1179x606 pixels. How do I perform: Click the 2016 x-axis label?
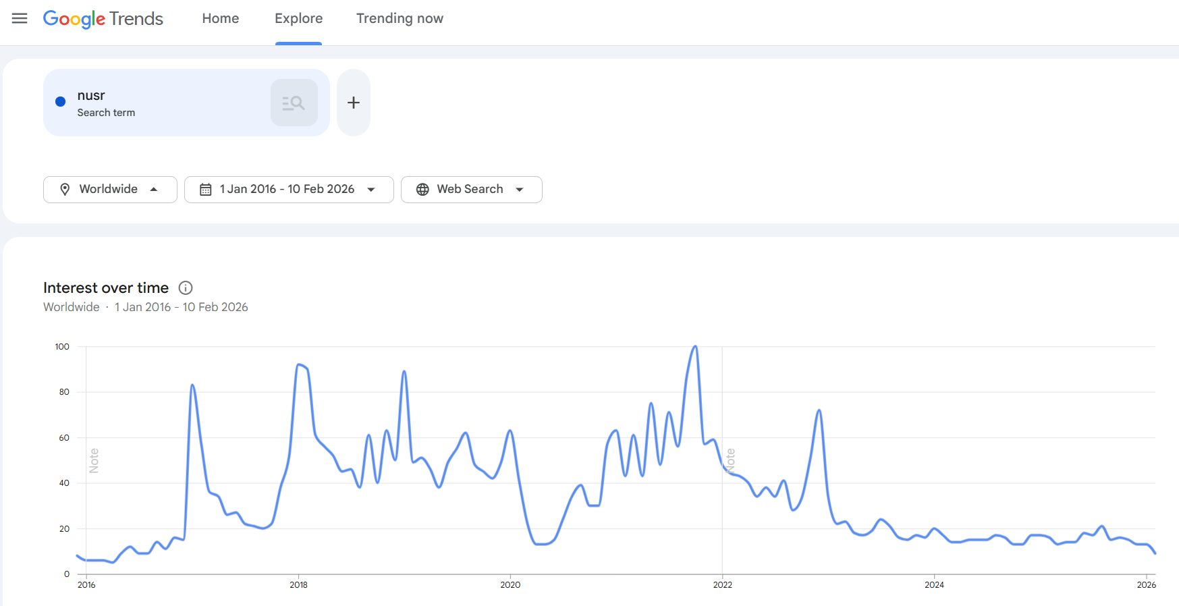click(86, 585)
